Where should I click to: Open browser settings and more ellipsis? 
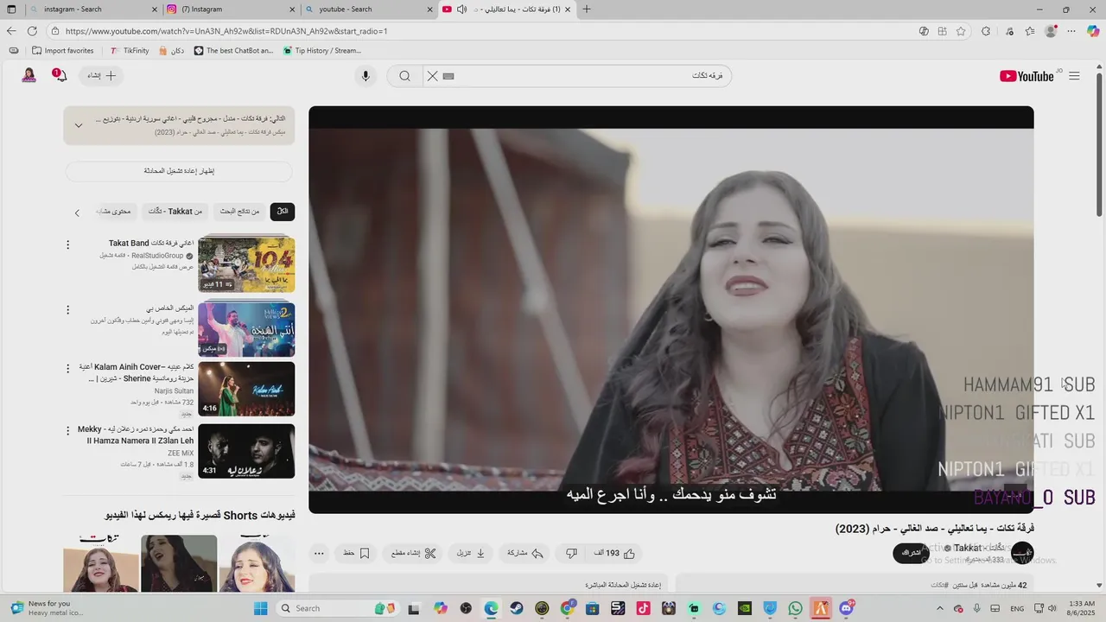pos(1071,31)
